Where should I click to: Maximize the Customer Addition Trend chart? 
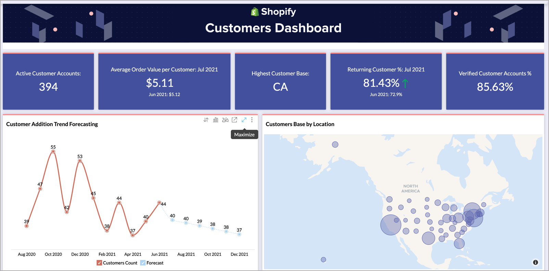244,120
